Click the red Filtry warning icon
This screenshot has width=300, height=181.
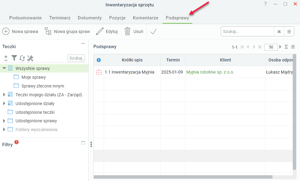(17, 142)
